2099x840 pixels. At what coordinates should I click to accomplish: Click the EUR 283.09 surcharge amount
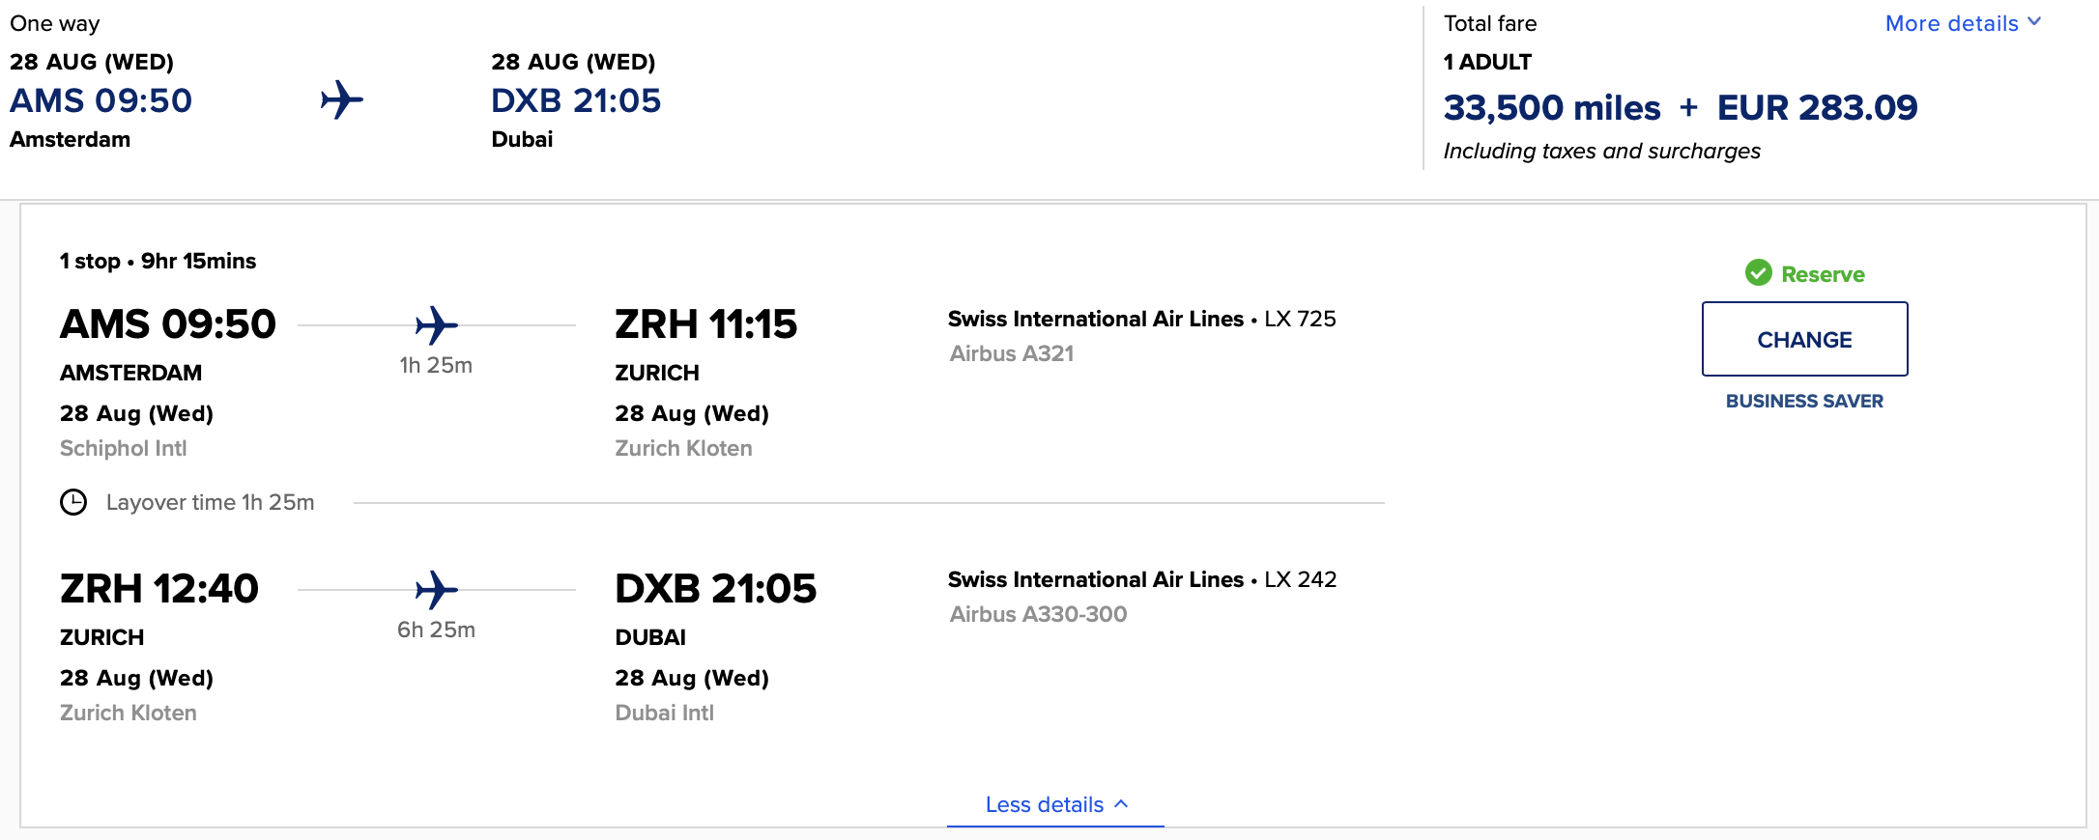click(1817, 107)
